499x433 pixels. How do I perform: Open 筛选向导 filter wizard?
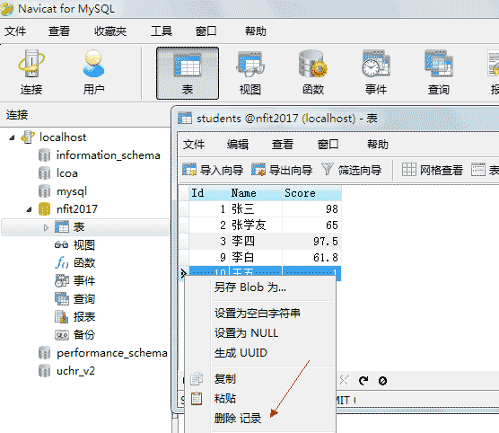click(x=351, y=170)
